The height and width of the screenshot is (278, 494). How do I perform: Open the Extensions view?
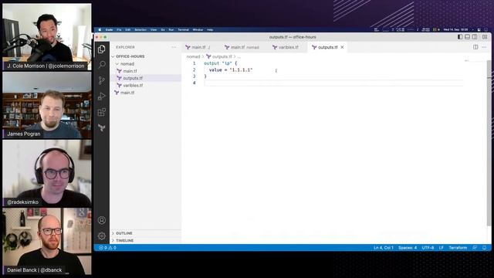[x=101, y=112]
